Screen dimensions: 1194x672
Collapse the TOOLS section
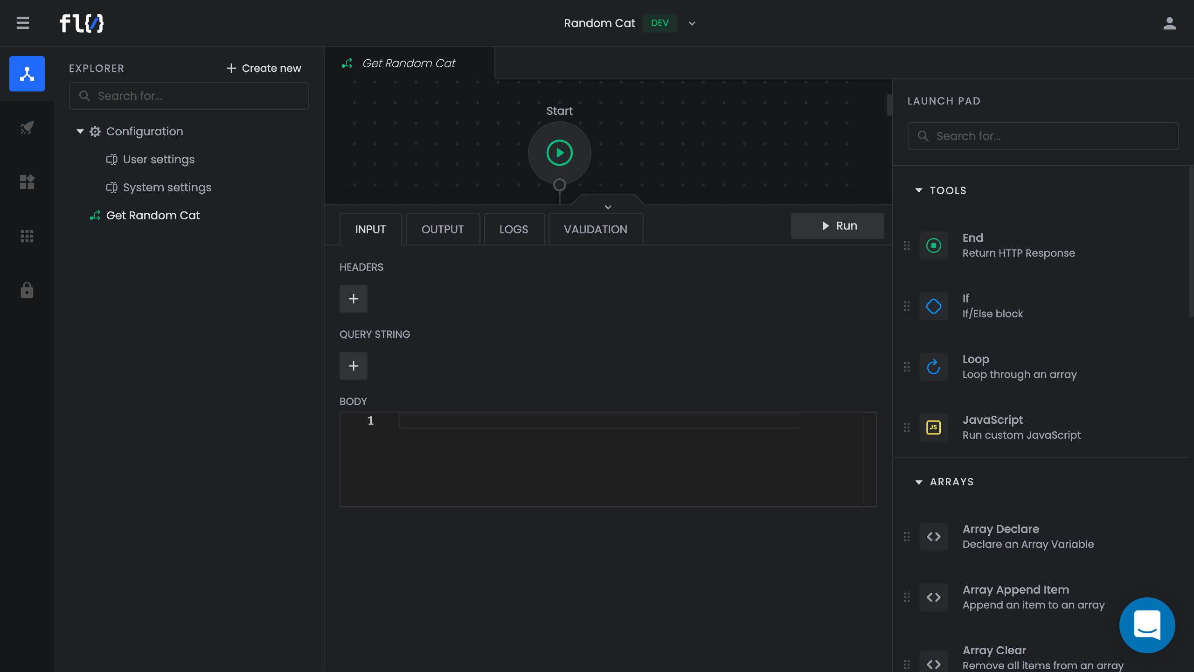pos(918,190)
